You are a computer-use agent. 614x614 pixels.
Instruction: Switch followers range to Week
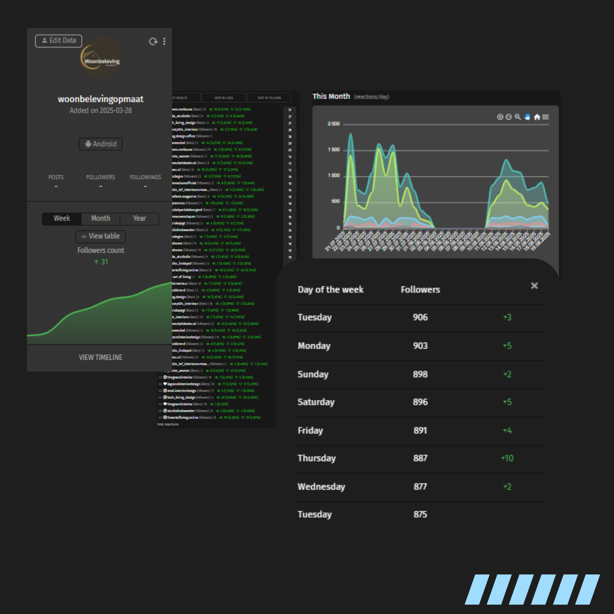pyautogui.click(x=61, y=218)
